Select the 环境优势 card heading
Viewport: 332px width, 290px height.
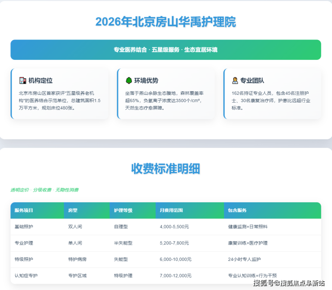pyautogui.click(x=147, y=80)
